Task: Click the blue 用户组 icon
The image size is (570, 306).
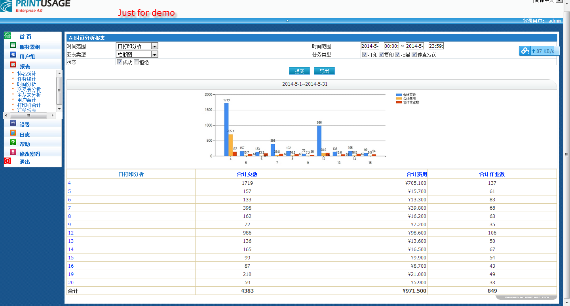Action: pyautogui.click(x=13, y=55)
